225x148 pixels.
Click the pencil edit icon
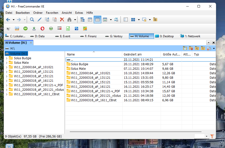(x=39, y=19)
